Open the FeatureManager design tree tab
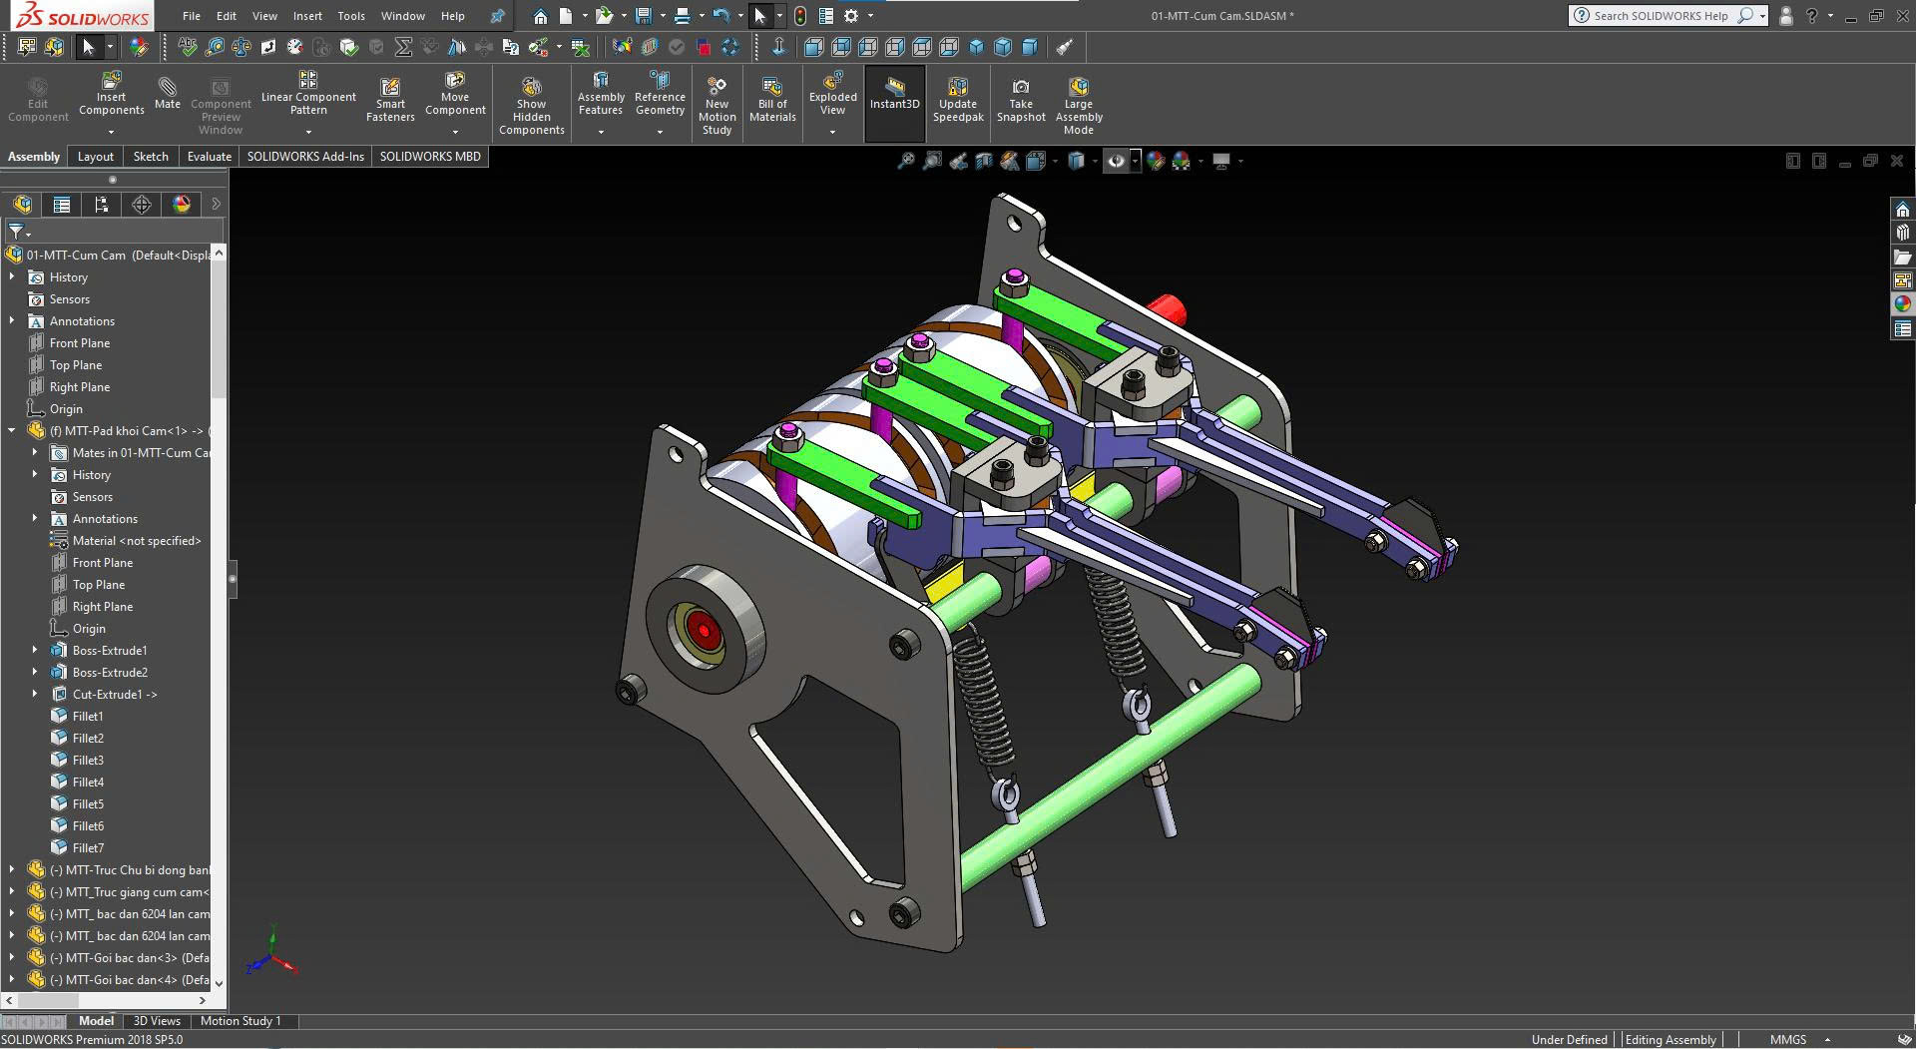1916x1049 pixels. [x=23, y=205]
